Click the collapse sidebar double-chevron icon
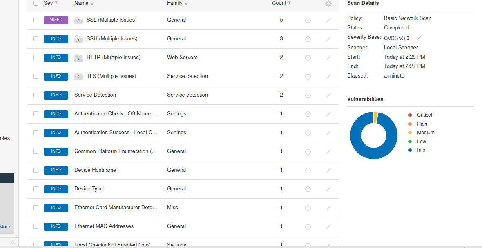 click(x=12, y=242)
